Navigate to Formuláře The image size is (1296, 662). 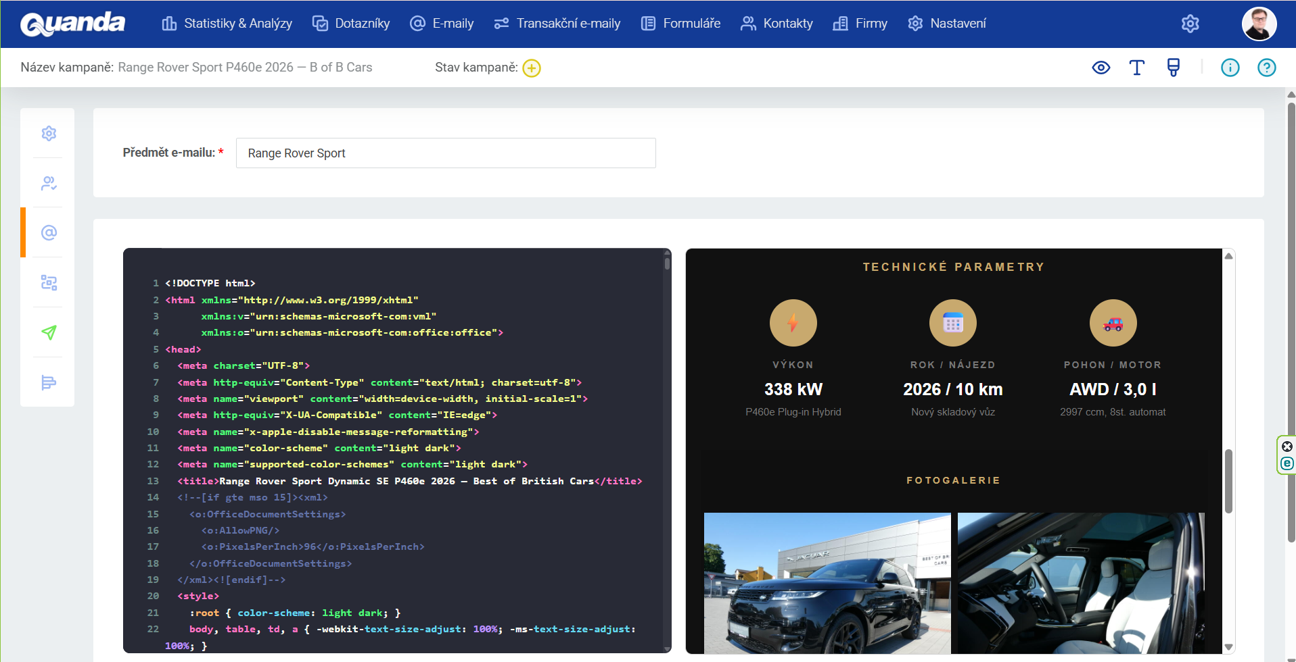680,24
